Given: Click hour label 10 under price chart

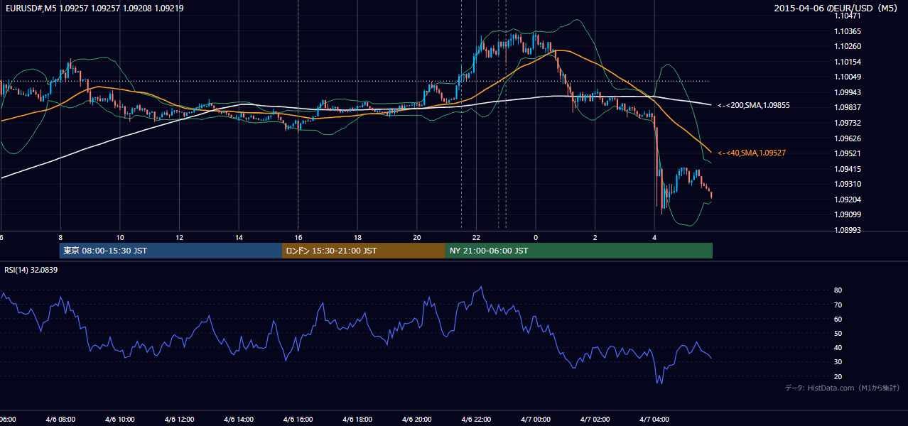Looking at the screenshot, I should pyautogui.click(x=120, y=237).
